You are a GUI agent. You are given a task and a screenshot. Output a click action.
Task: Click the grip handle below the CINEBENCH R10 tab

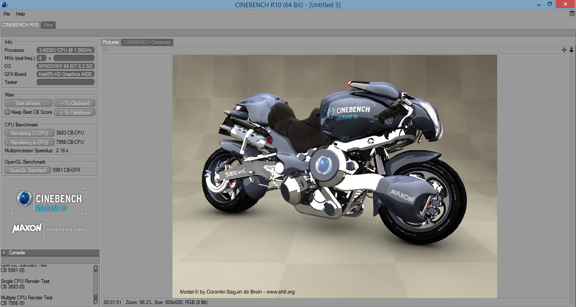[5, 33]
